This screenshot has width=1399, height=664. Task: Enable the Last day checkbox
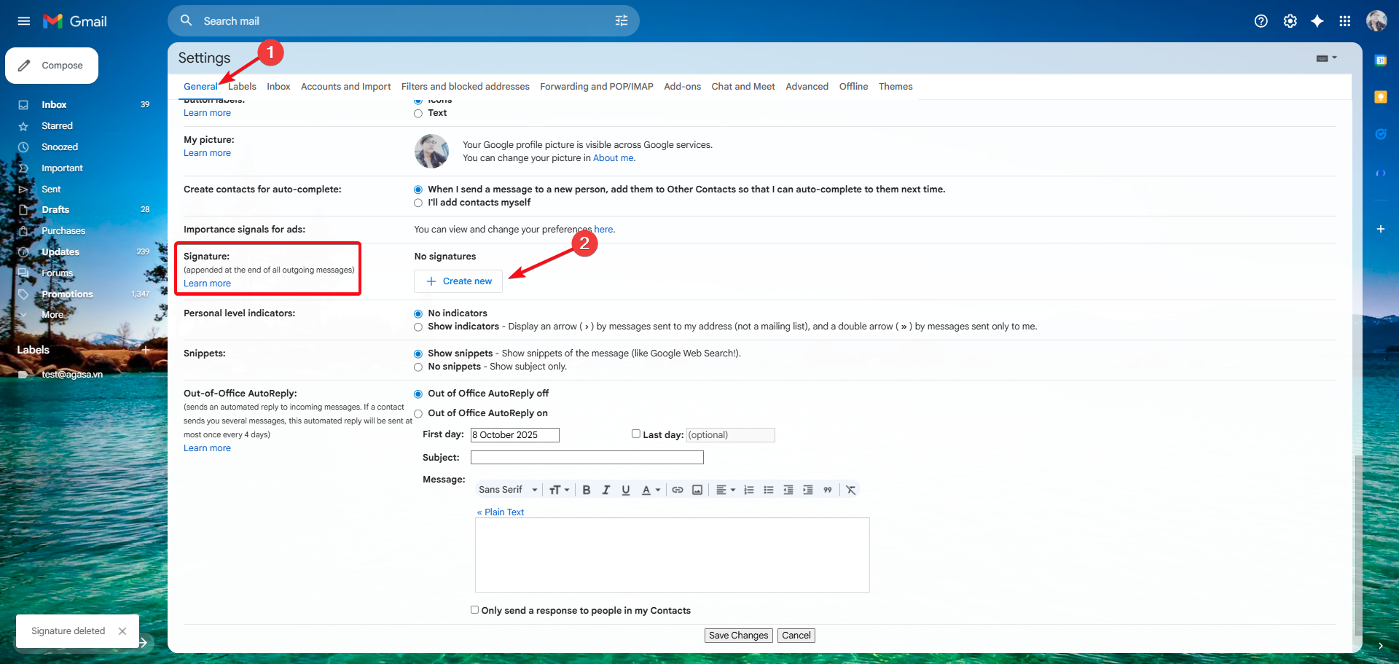pos(636,434)
